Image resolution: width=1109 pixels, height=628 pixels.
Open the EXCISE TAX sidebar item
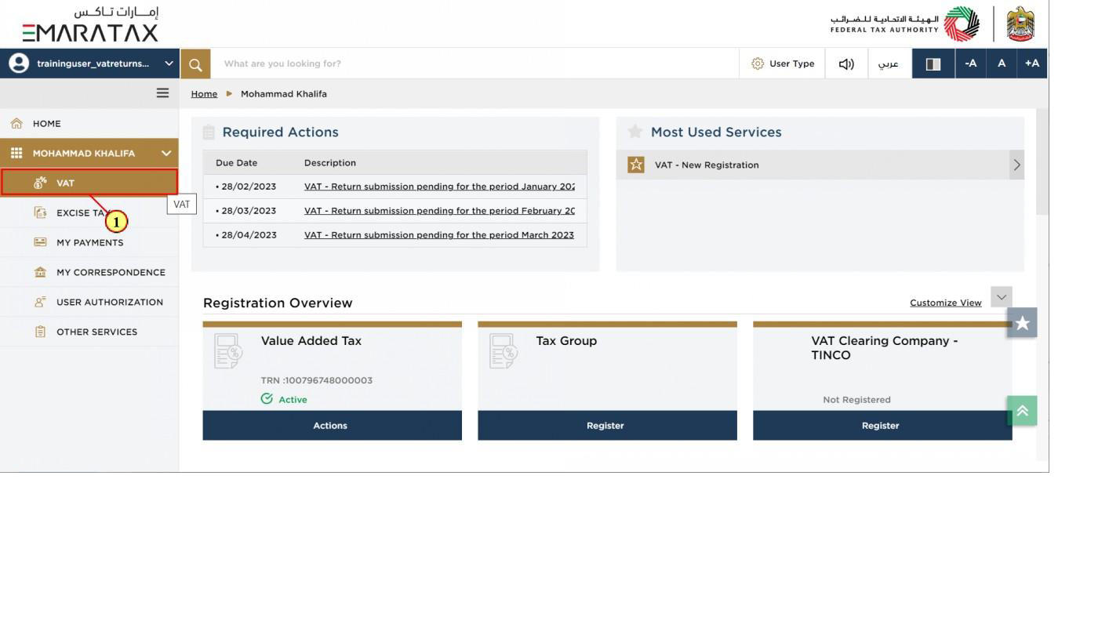tap(89, 212)
